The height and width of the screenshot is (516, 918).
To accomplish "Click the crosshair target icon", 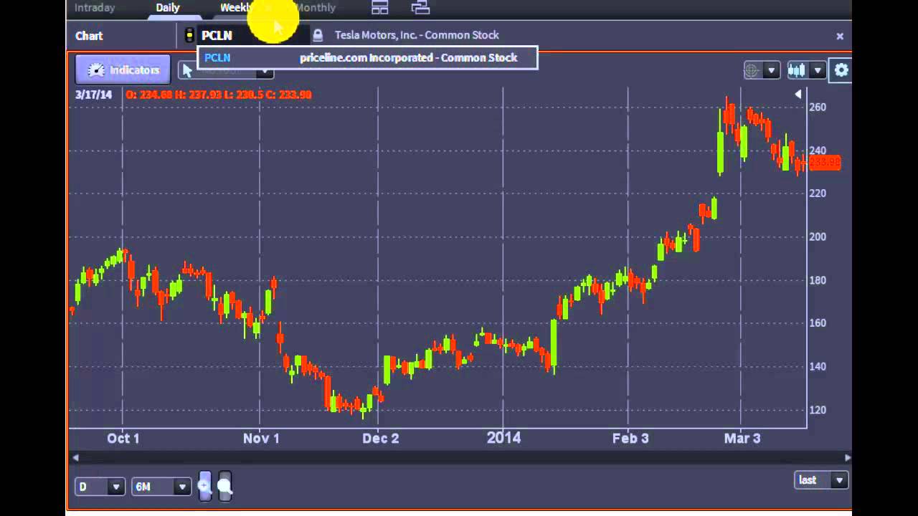I will (752, 70).
